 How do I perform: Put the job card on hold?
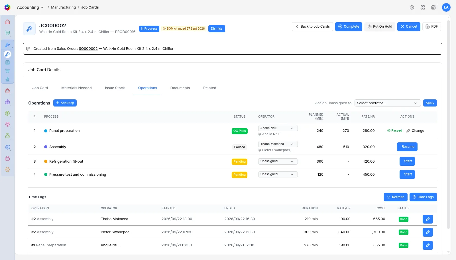click(x=380, y=26)
